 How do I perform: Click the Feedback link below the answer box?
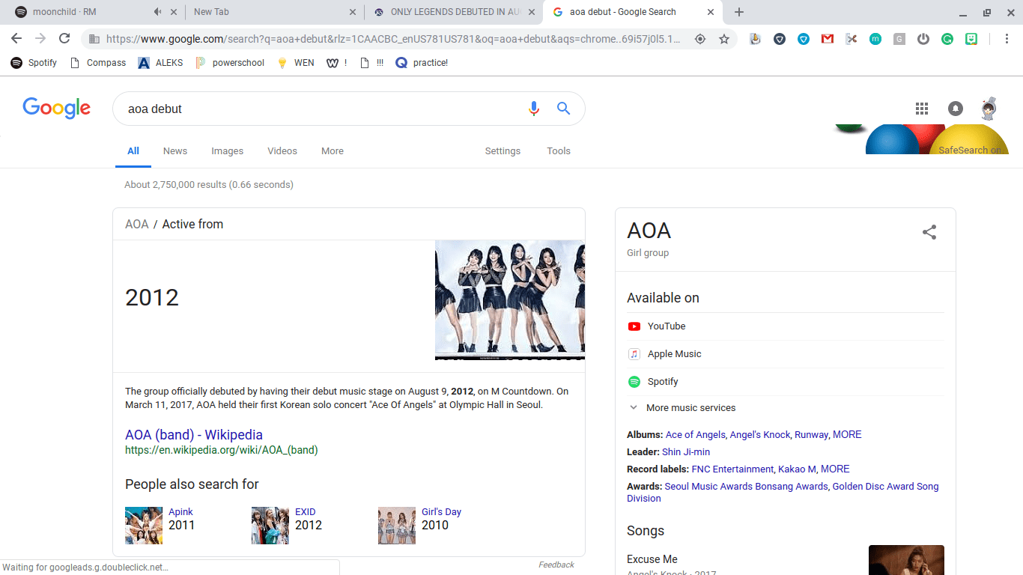pyautogui.click(x=556, y=565)
